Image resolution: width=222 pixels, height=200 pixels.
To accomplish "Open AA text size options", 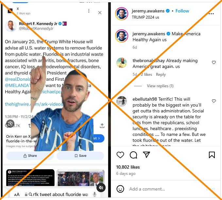I will point(17,195).
